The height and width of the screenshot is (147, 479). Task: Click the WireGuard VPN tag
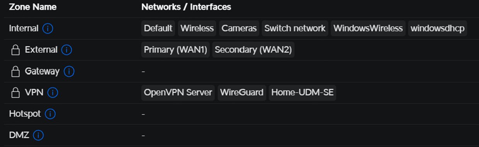pyautogui.click(x=242, y=93)
